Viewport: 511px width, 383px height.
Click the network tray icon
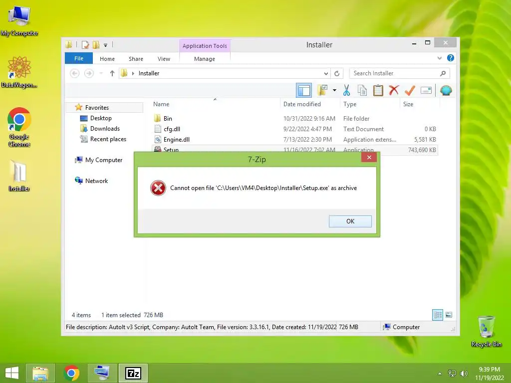(x=452, y=374)
